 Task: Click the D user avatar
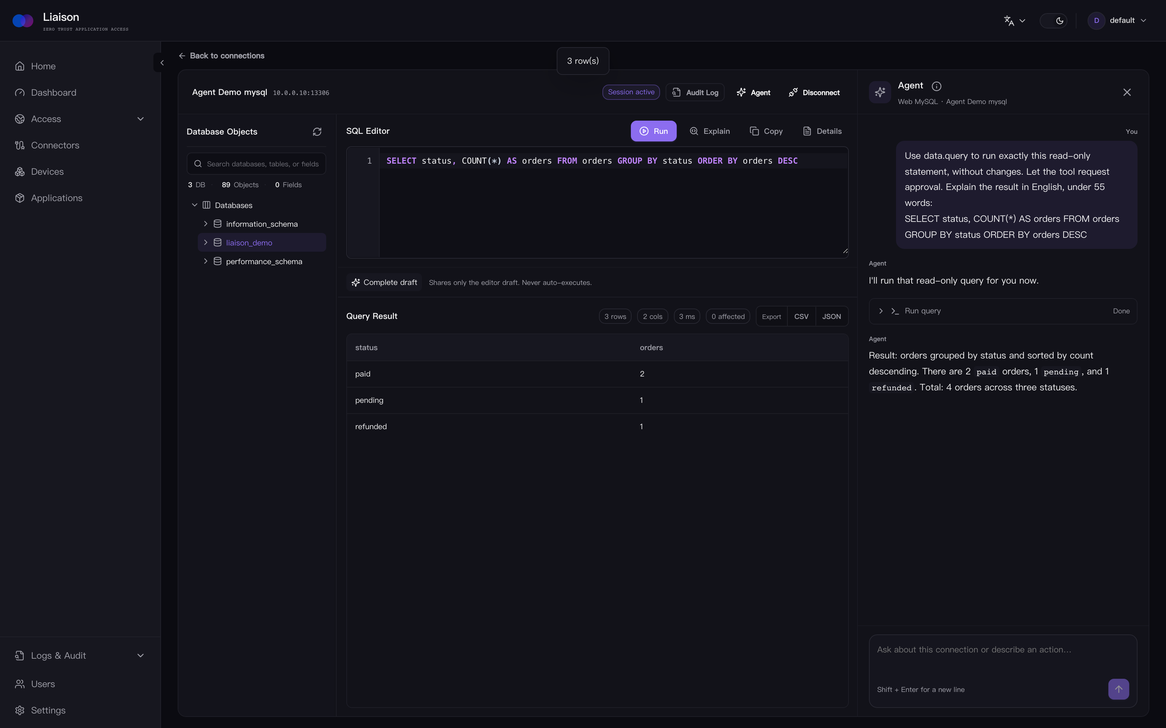click(x=1096, y=21)
